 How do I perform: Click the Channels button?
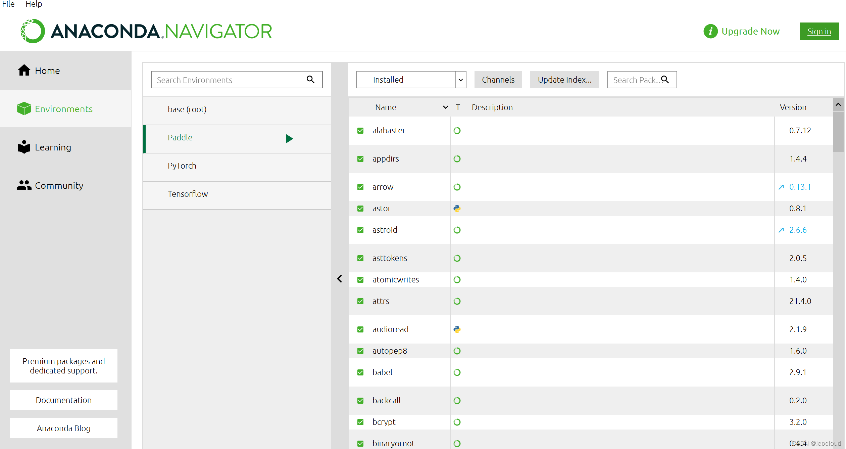(498, 80)
